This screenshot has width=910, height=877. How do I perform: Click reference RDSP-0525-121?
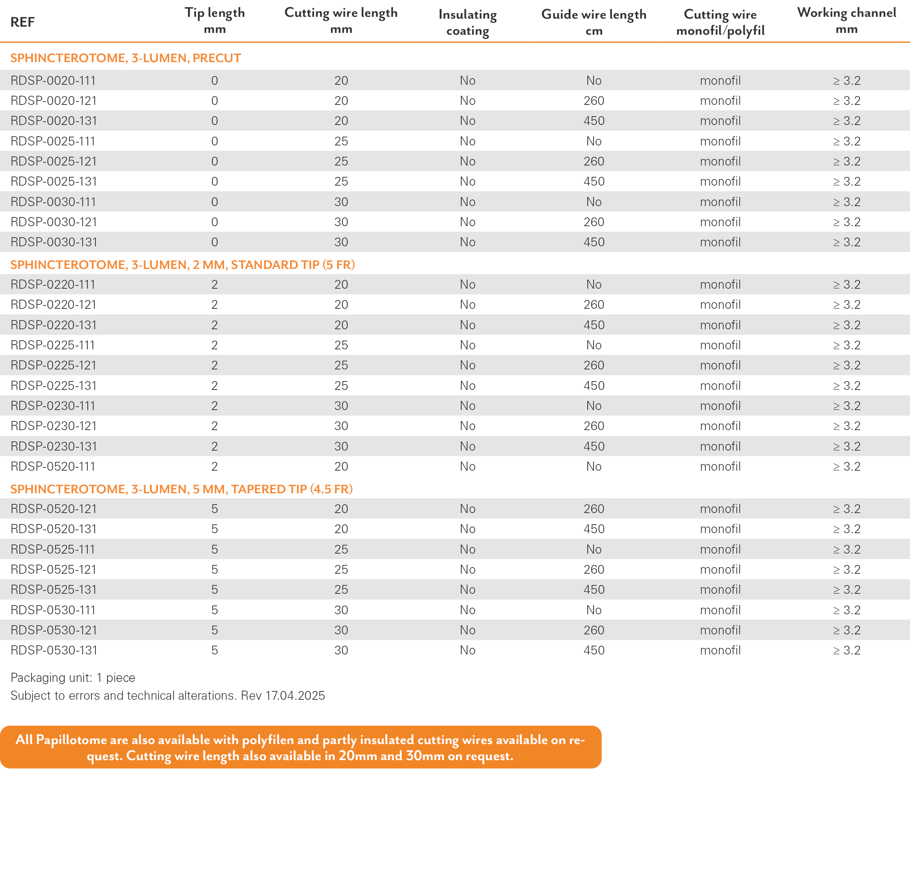pyautogui.click(x=54, y=569)
